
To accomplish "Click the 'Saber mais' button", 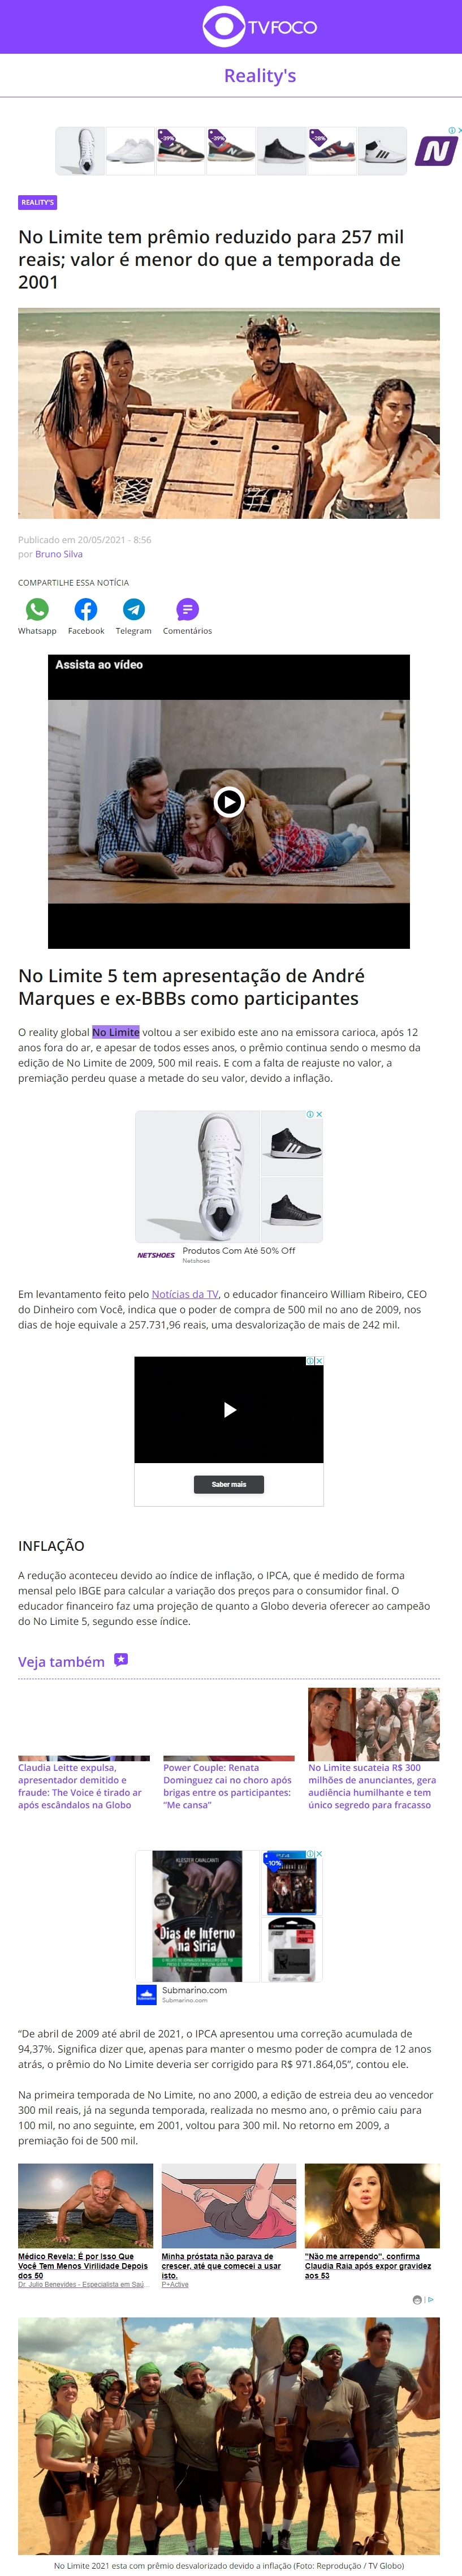I will 229,1484.
